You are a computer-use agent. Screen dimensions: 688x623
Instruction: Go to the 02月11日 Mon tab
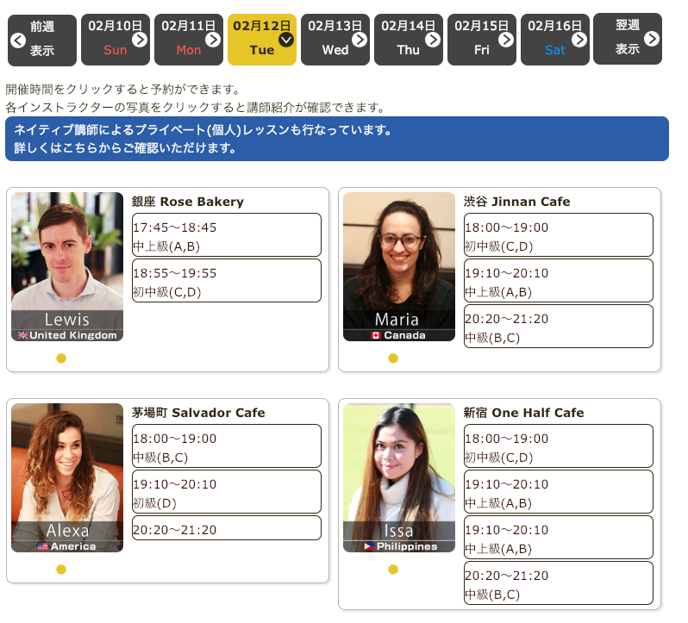point(188,40)
